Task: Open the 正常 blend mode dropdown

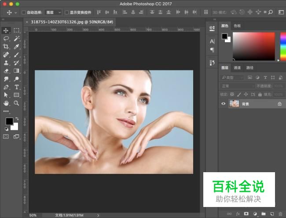Action: click(x=238, y=86)
